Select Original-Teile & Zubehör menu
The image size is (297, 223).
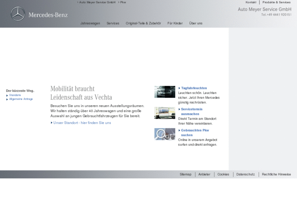pyautogui.click(x=143, y=23)
